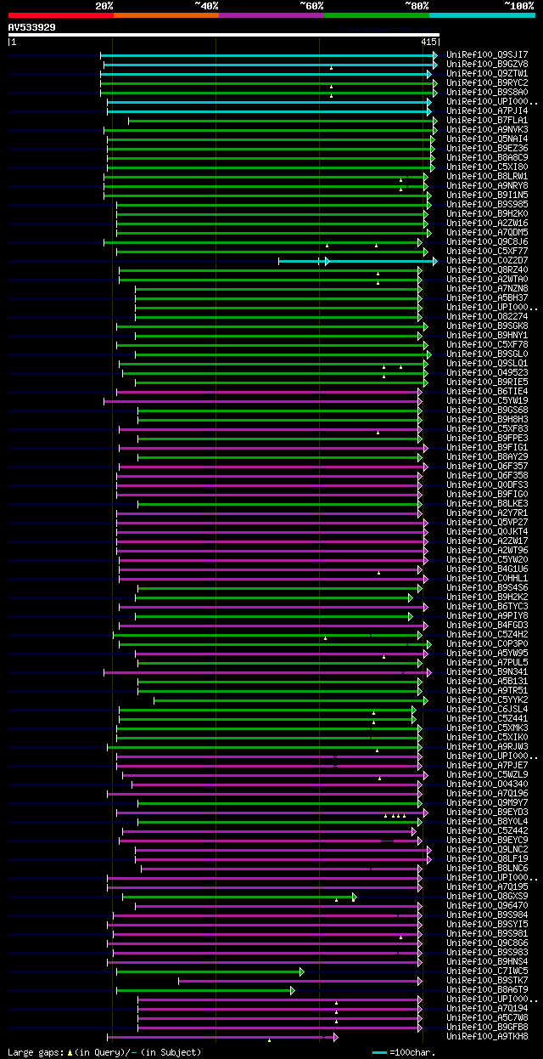Viewport: 543px width, 1059px height.
Task: Select the UniRef100_B9SGK8 label
Action: [487, 326]
